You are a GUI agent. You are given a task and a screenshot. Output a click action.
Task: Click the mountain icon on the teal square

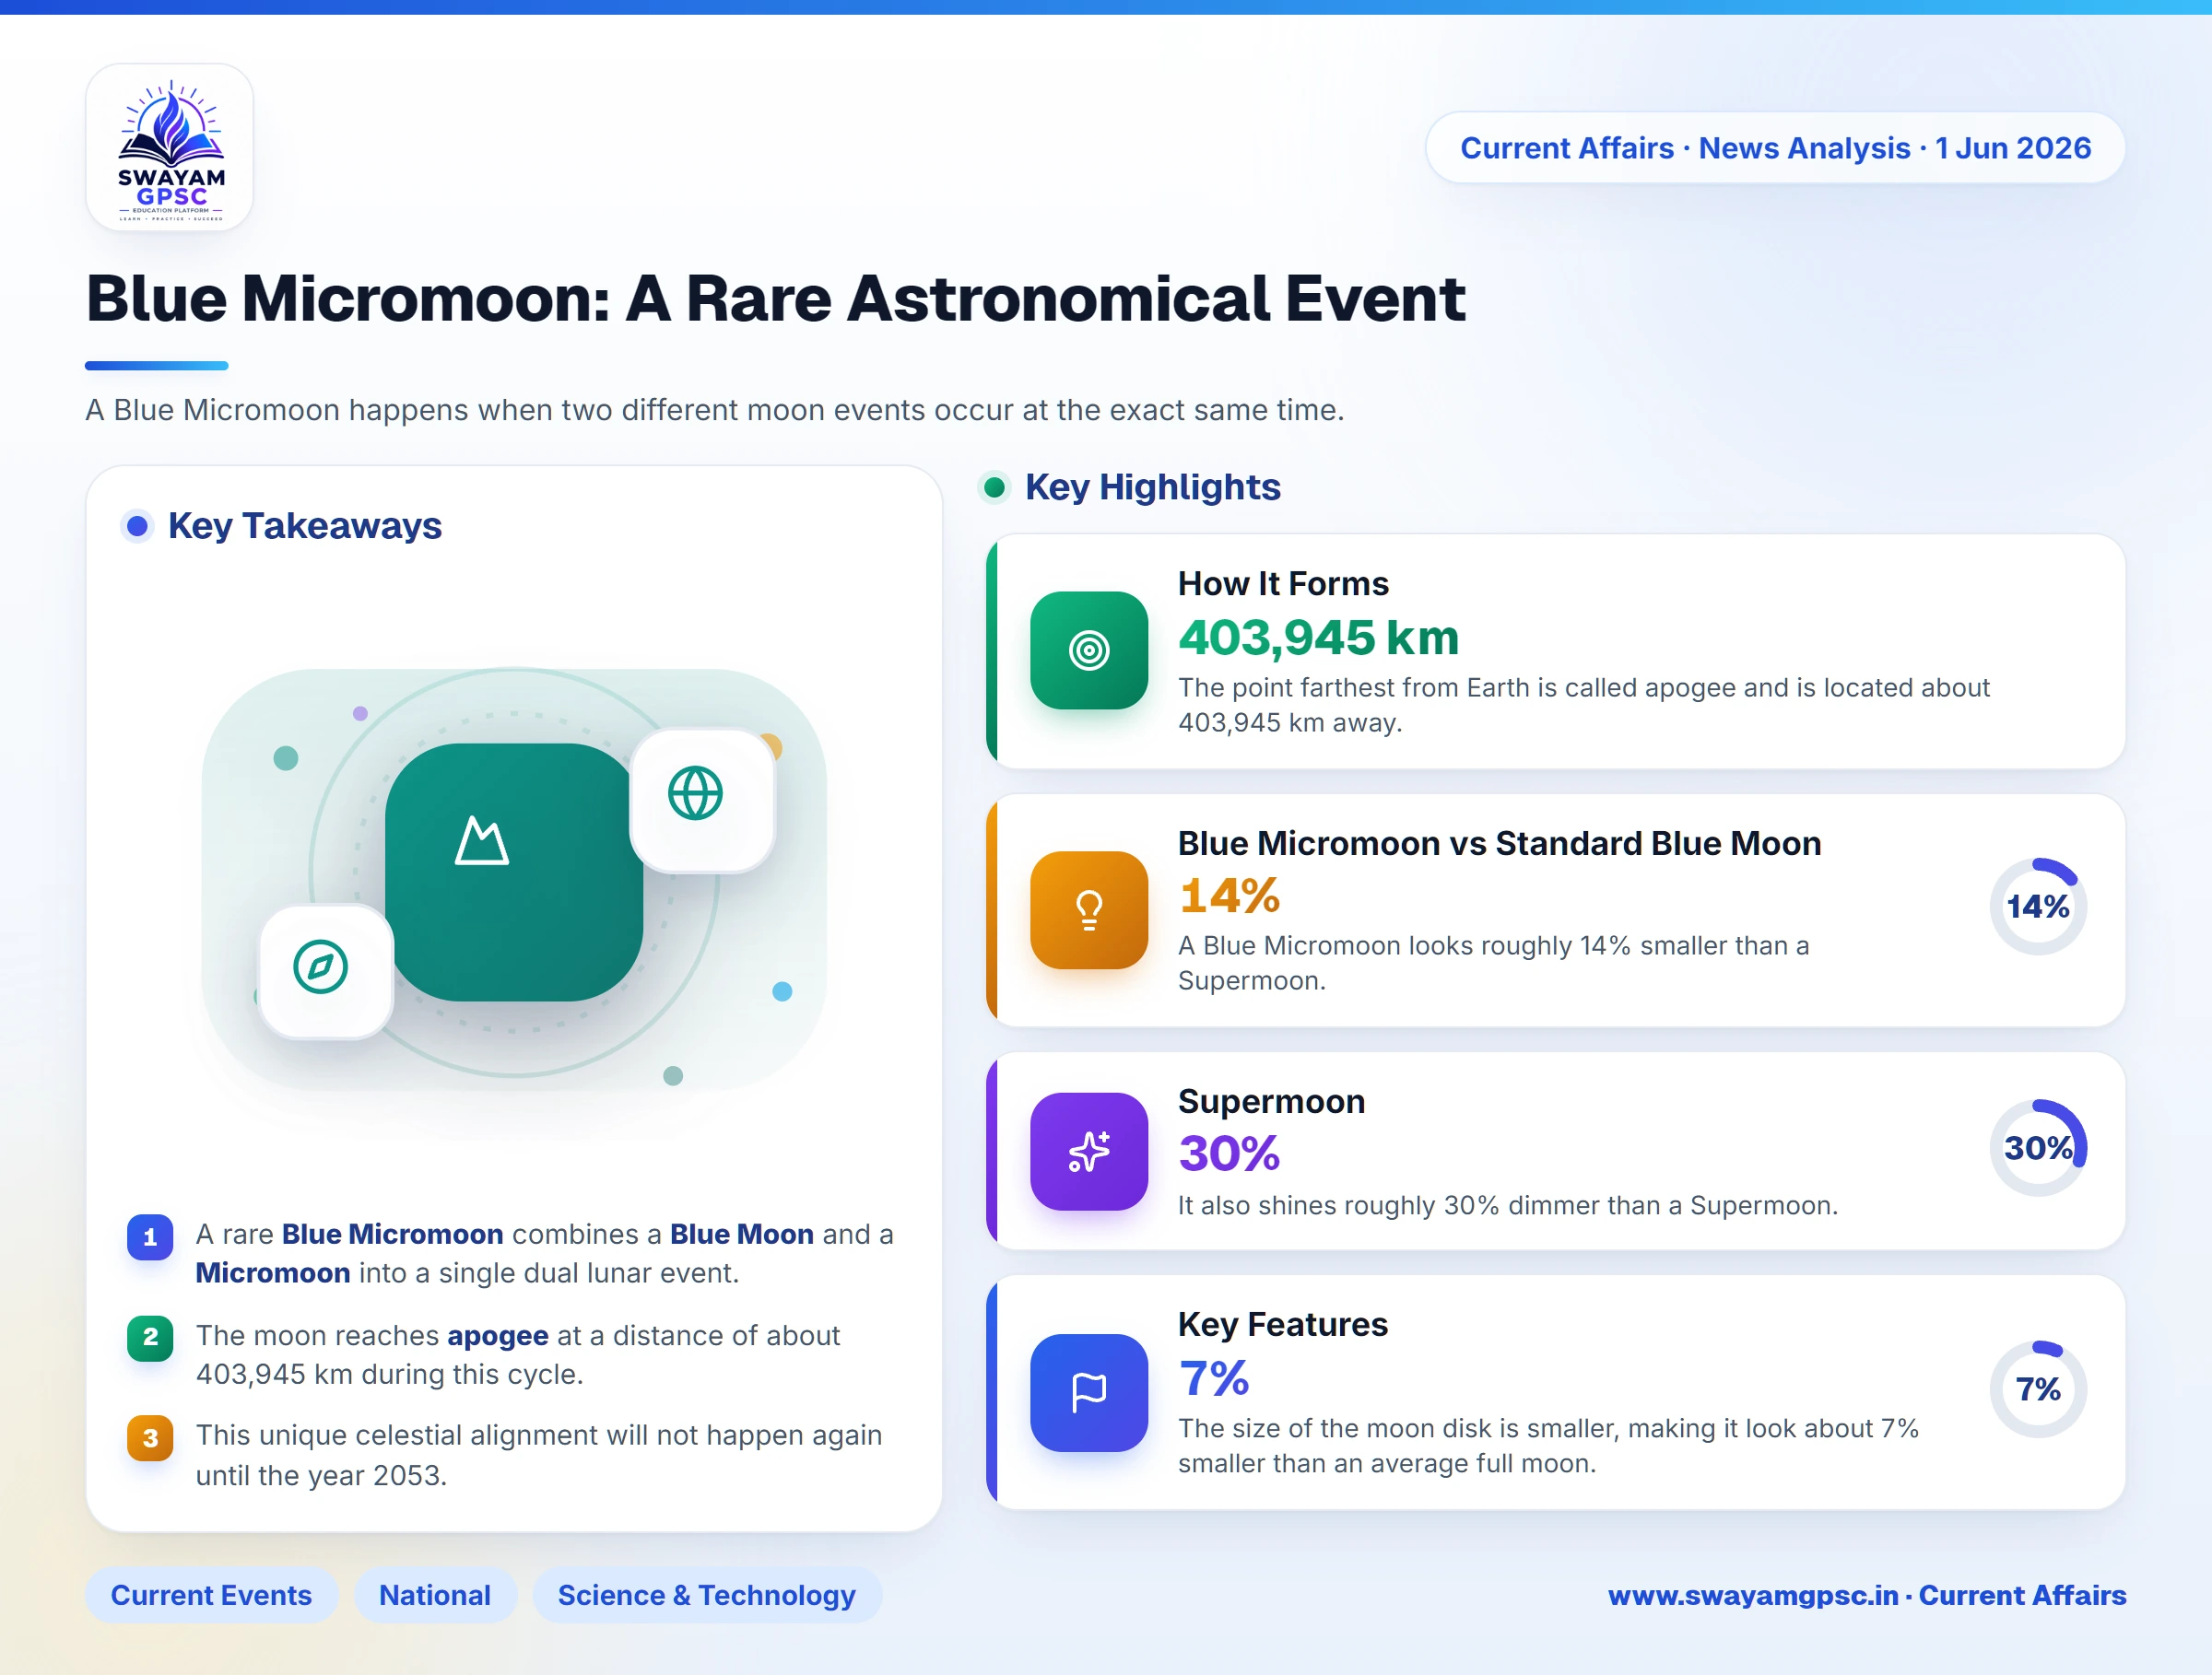tap(481, 840)
